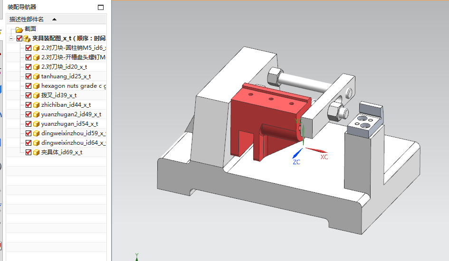The height and width of the screenshot is (261, 449).
Task: Click the cube icon beside tanhuang_id25_x_t
Action: pos(36,76)
